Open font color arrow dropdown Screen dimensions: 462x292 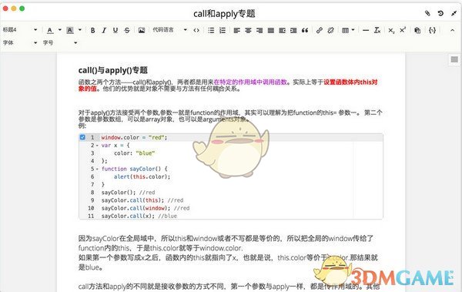coord(60,30)
